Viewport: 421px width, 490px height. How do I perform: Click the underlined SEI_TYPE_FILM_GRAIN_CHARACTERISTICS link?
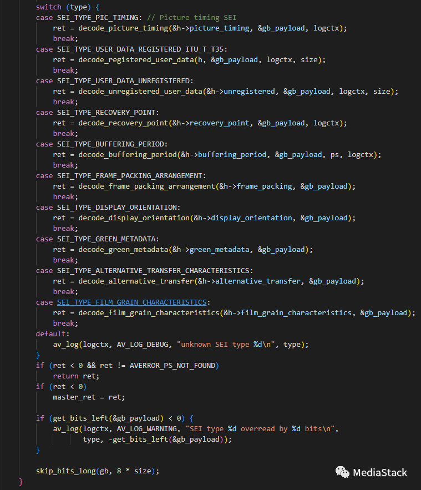coord(131,302)
